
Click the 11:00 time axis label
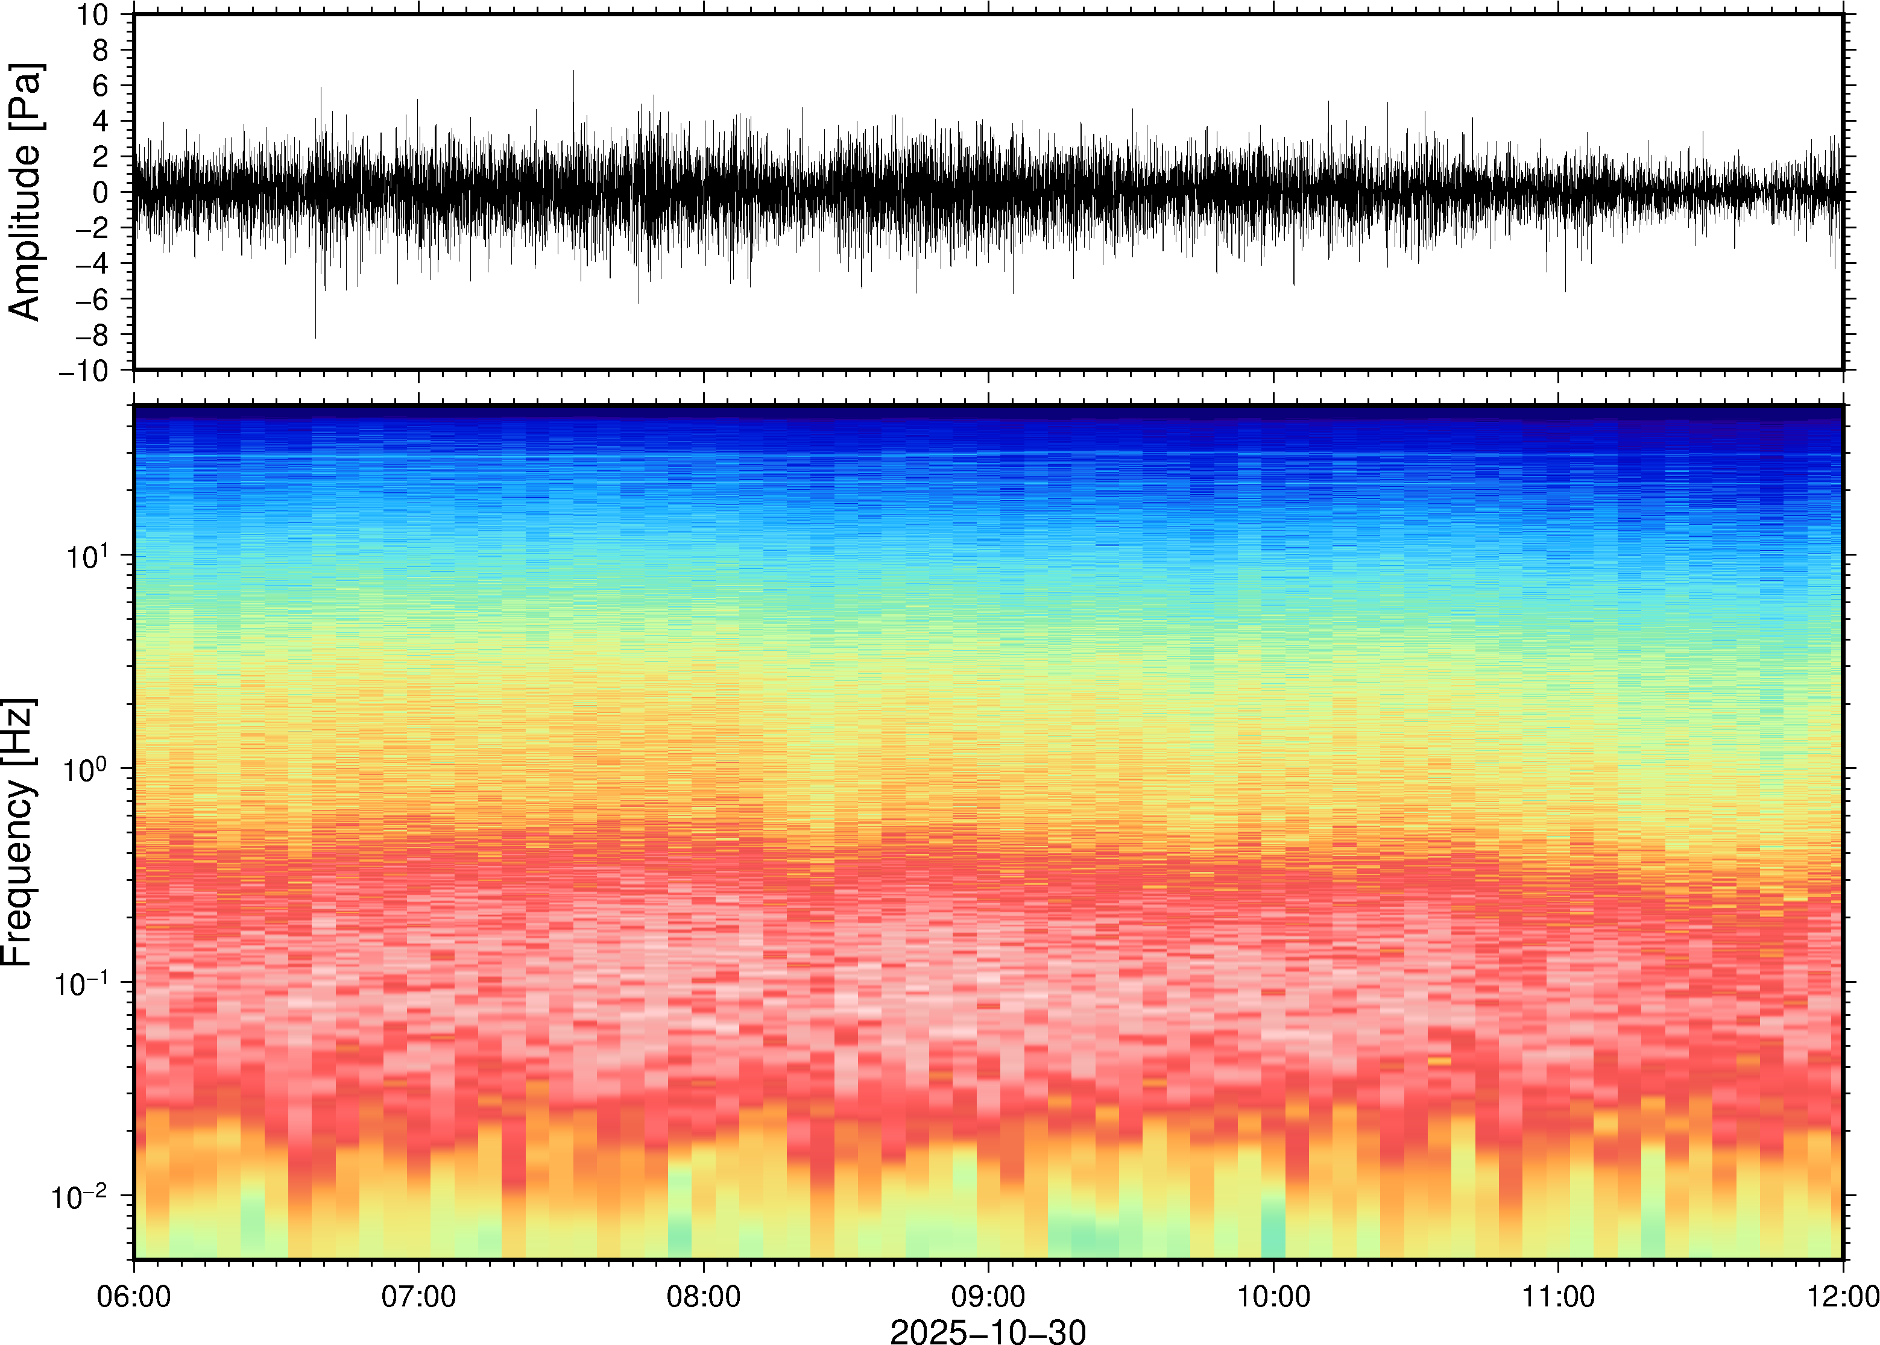pos(1557,1296)
